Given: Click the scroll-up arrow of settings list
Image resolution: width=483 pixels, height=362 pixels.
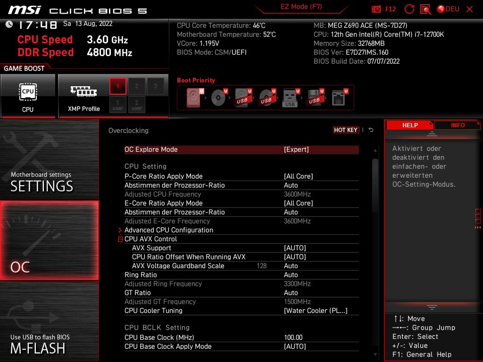Looking at the screenshot, I should pyautogui.click(x=375, y=150).
